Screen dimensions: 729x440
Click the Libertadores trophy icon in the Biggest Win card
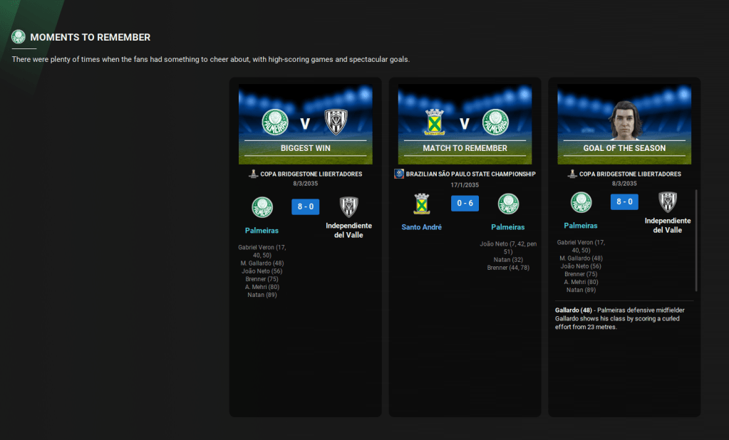(252, 174)
